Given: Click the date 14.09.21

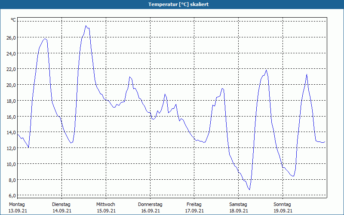Looking at the screenshot, I should point(62,211).
